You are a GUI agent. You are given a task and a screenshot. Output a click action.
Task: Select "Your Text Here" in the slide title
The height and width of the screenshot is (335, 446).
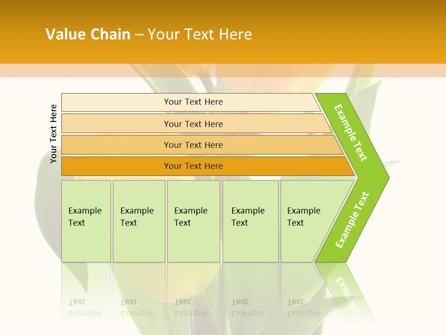pos(200,34)
